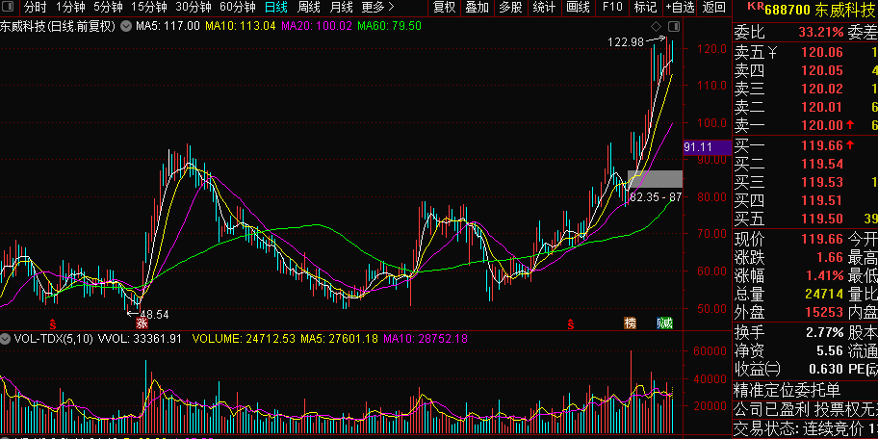
Task: Click the 减 event marker icon
Action: (x=664, y=323)
